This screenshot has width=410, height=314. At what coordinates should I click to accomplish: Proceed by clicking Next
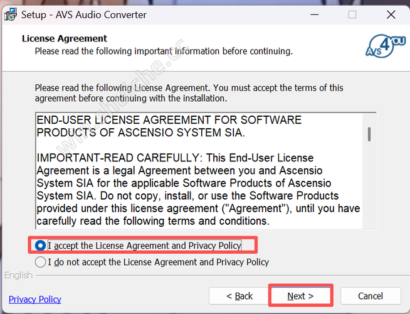click(300, 296)
